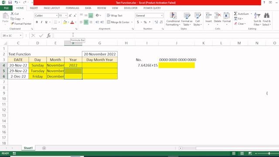
Task: Switch to PAGE LAYOUT tab
Action: point(52,8)
